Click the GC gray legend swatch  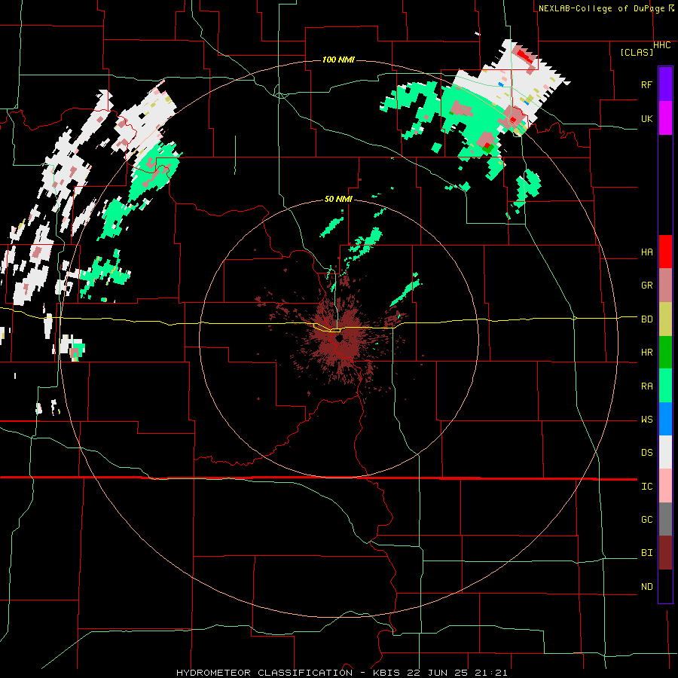(x=665, y=519)
